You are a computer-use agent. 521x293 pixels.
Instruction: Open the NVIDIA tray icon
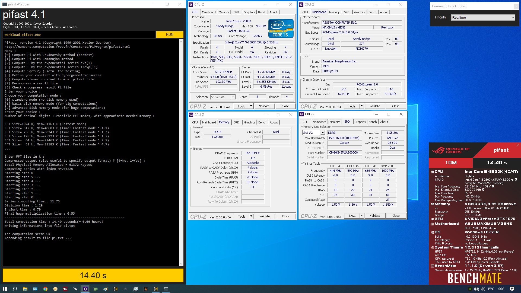pyautogui.click(x=470, y=289)
